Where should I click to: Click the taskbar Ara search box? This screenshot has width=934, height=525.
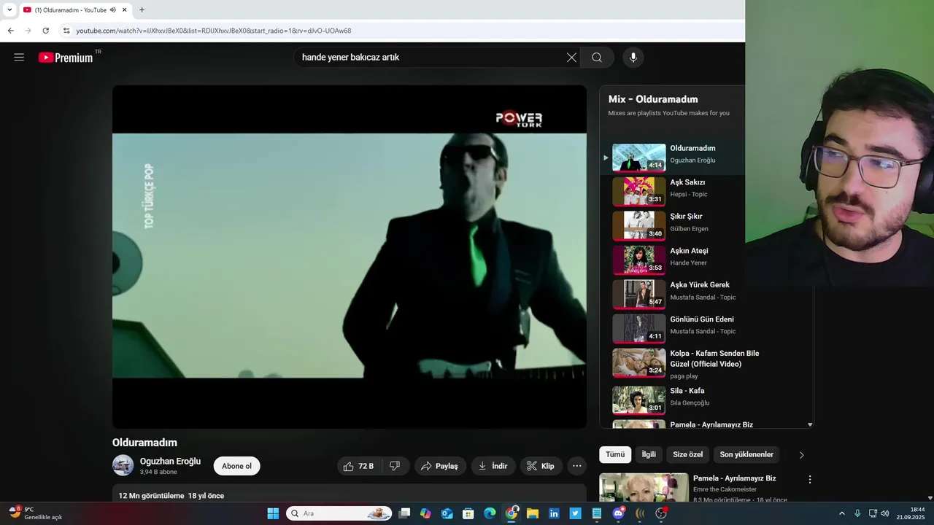339,513
